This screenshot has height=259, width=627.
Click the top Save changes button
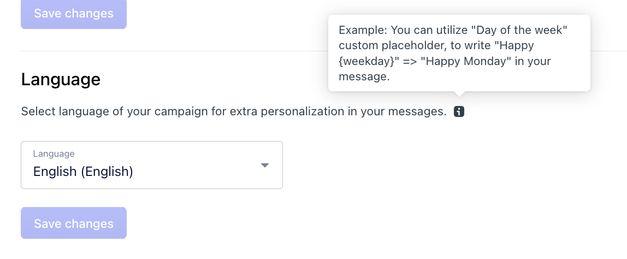[x=74, y=14]
